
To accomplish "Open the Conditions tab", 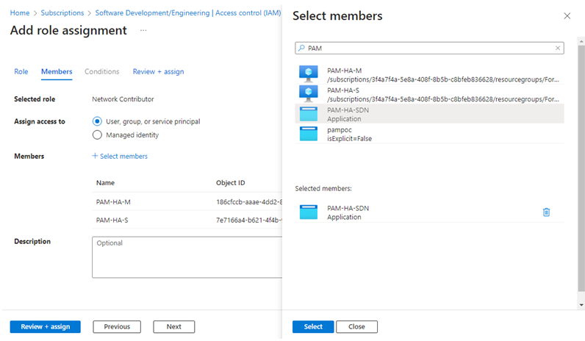I will [102, 71].
